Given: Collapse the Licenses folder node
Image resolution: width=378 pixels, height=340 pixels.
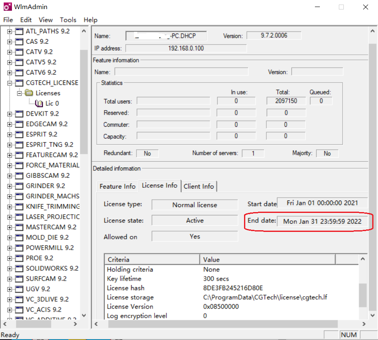Looking at the screenshot, I should point(19,93).
